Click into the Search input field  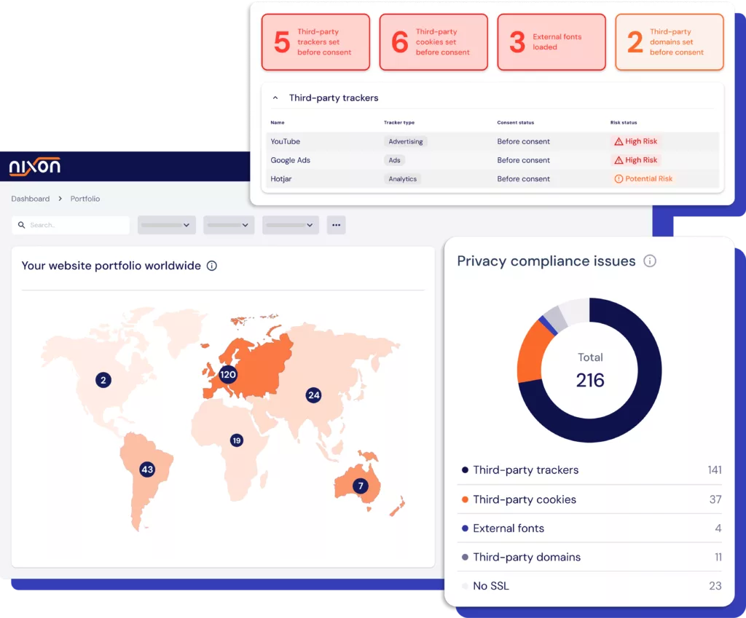pyautogui.click(x=71, y=225)
